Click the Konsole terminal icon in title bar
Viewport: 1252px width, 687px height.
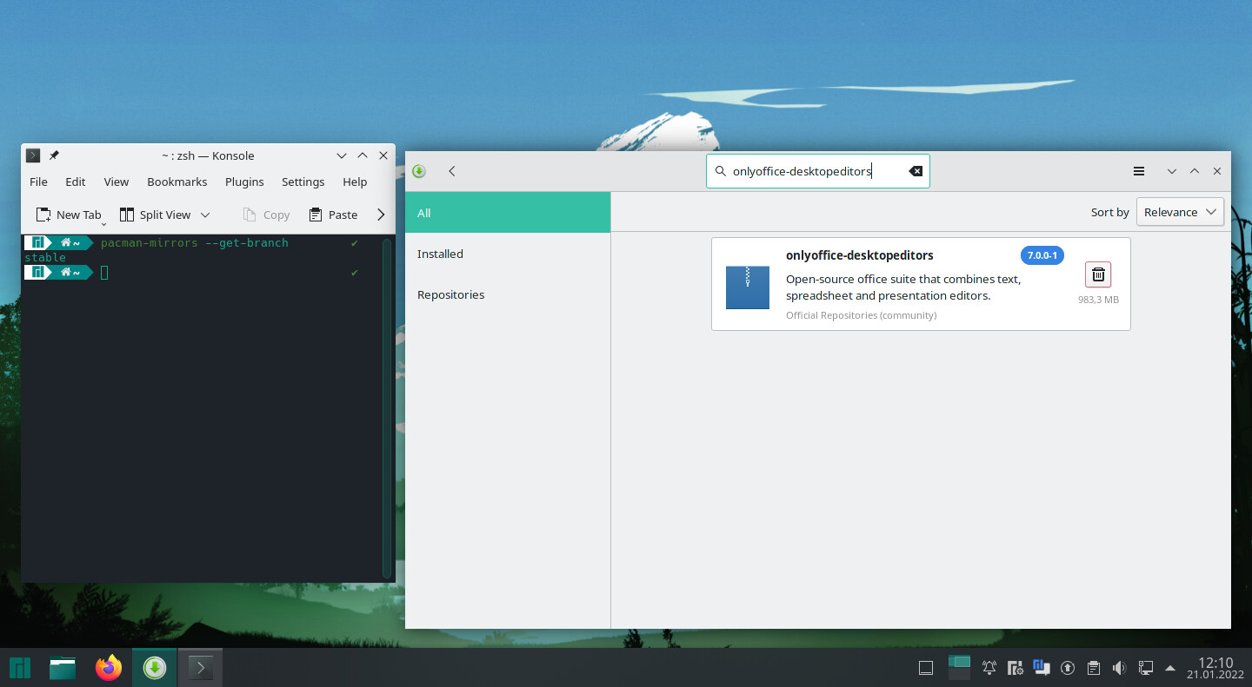(x=33, y=155)
